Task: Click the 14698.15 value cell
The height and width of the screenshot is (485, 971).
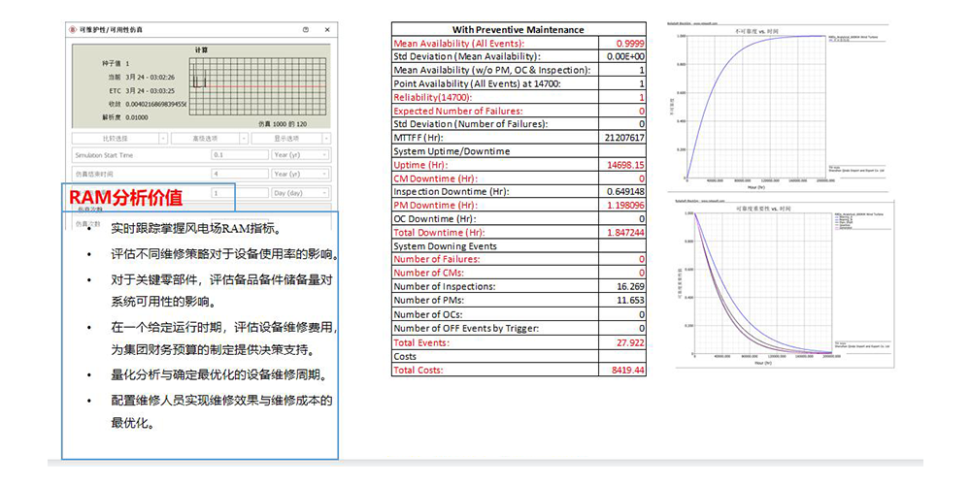Action: pos(622,165)
